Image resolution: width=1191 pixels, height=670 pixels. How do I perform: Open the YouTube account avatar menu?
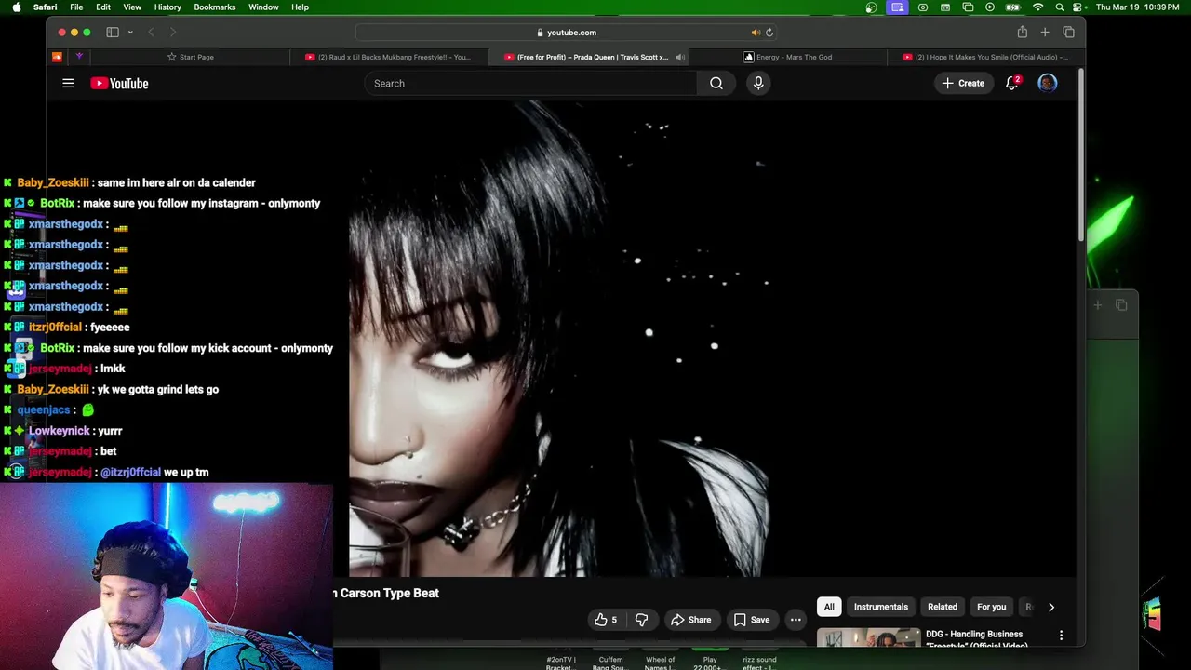click(1048, 84)
